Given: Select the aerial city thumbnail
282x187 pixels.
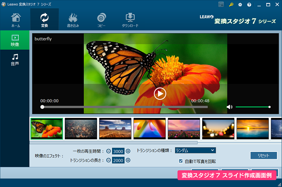Looking at the screenshot, I should click(x=81, y=129).
